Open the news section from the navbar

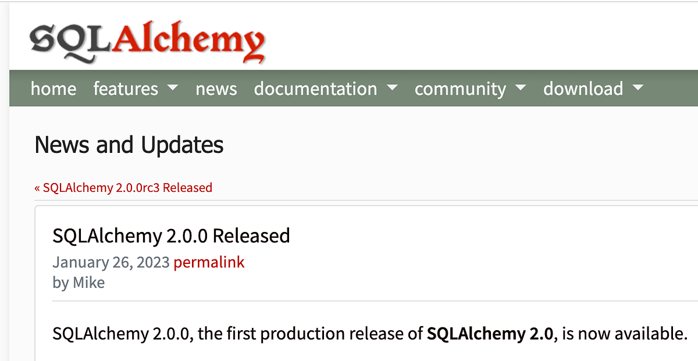pos(216,88)
